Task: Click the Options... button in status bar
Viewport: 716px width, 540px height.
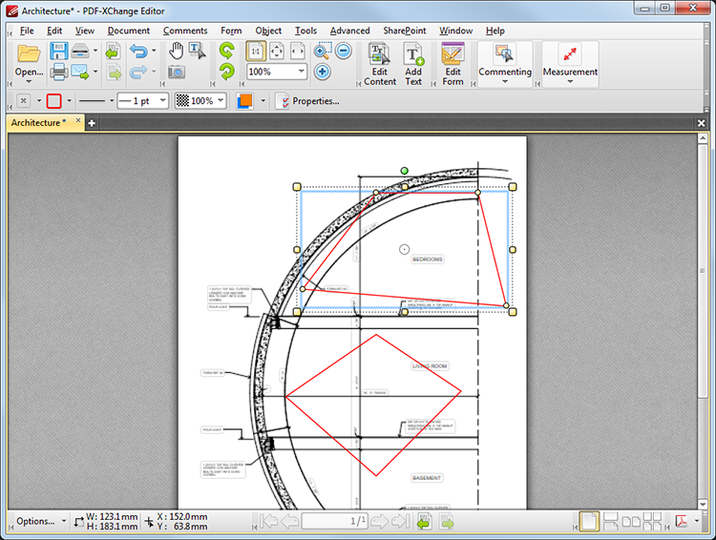Action: [35, 521]
